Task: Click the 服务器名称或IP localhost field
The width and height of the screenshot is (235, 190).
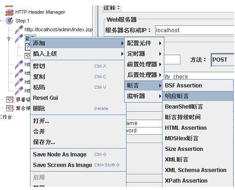Action: pyautogui.click(x=195, y=30)
